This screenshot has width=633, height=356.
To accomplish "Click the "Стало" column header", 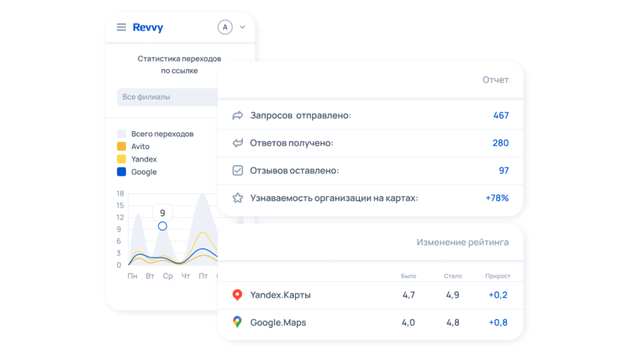I will point(453,276).
